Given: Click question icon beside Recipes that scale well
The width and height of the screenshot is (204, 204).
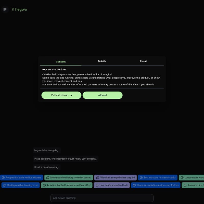Looking at the screenshot, I should 3,177.
